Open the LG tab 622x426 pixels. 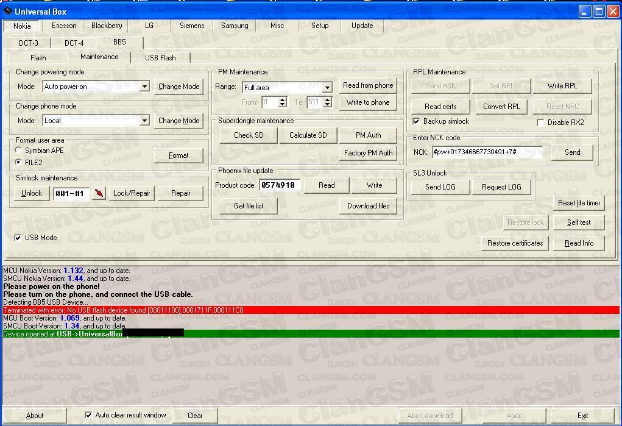pos(149,26)
